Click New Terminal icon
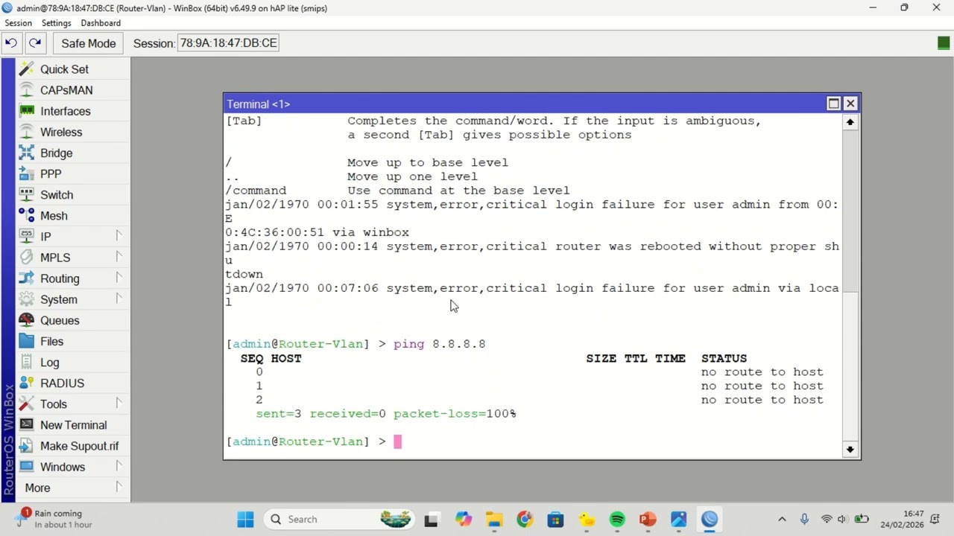The width and height of the screenshot is (954, 536). [27, 424]
